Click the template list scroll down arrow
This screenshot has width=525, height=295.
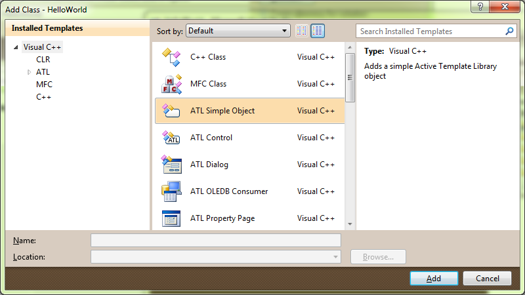pos(350,224)
